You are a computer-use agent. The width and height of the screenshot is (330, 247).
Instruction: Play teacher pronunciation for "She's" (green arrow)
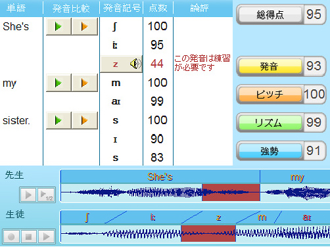59,26
